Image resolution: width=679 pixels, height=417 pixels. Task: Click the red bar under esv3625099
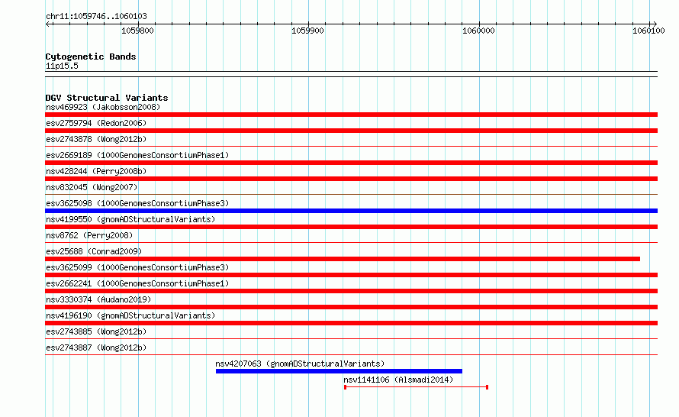tap(351, 275)
